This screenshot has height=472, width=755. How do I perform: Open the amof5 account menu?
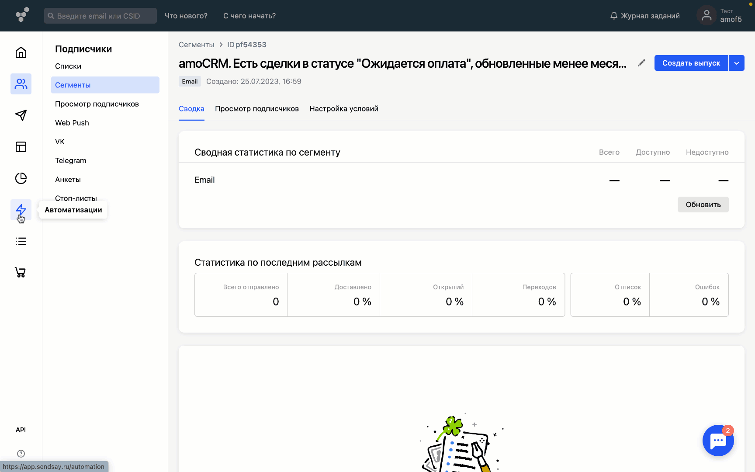pos(720,16)
